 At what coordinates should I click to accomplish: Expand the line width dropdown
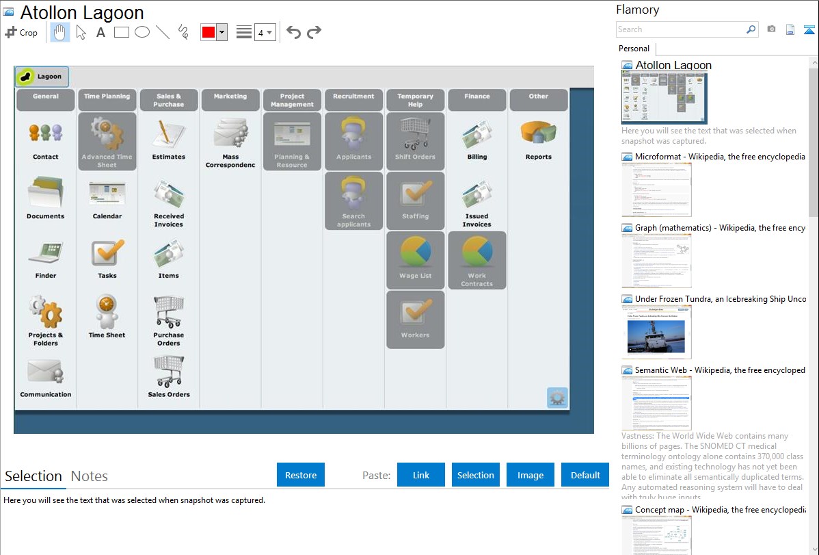(269, 32)
